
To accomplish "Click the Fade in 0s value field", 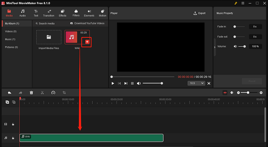I will click(255, 27).
